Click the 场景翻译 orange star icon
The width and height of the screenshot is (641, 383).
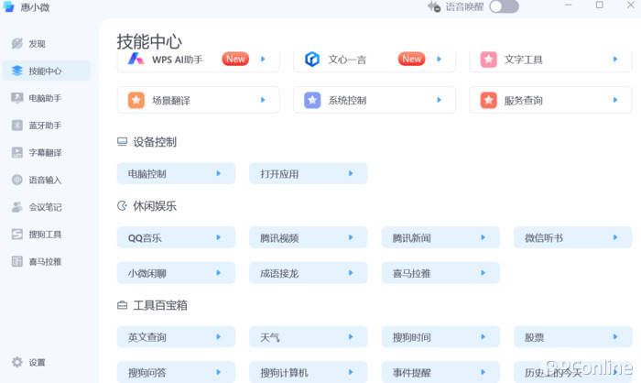point(136,100)
